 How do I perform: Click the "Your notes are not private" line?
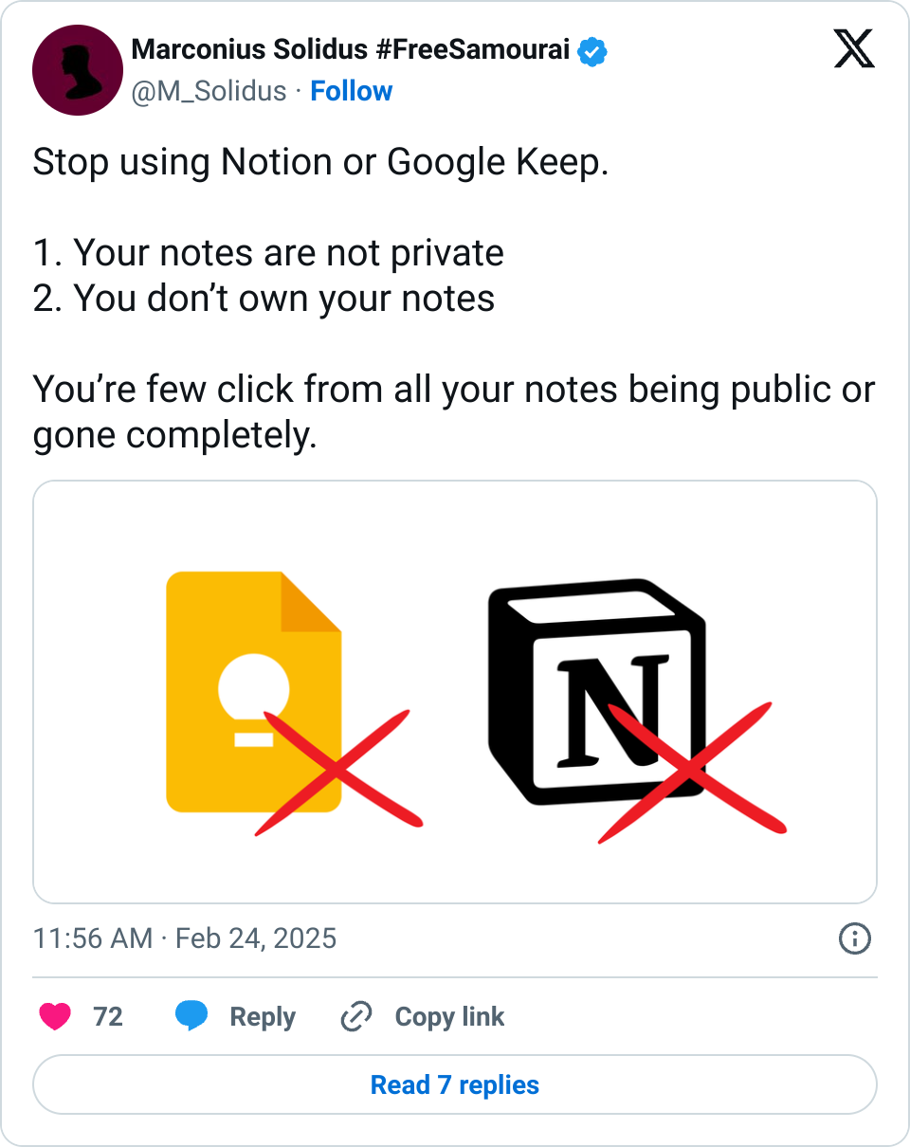point(268,253)
